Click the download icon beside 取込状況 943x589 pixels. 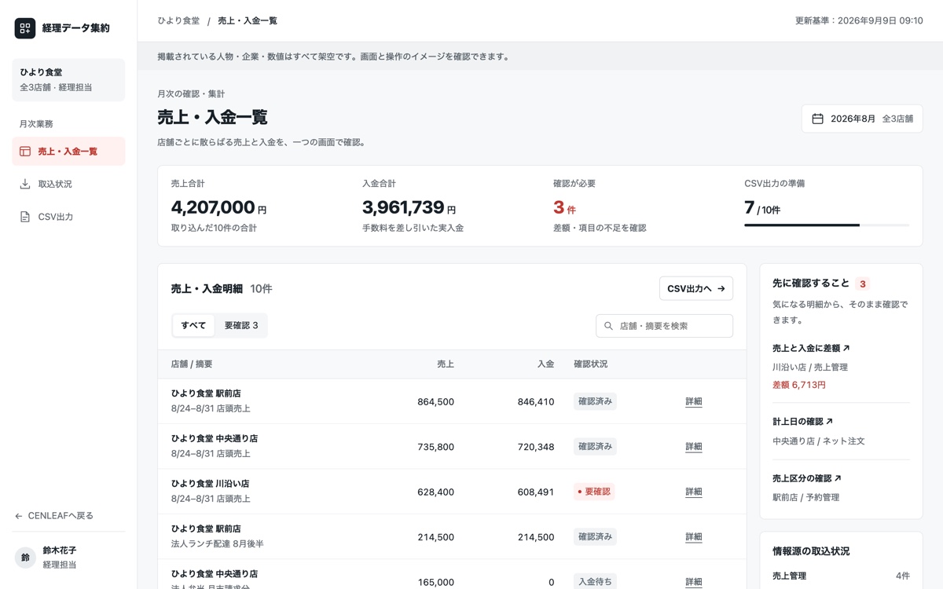point(25,184)
